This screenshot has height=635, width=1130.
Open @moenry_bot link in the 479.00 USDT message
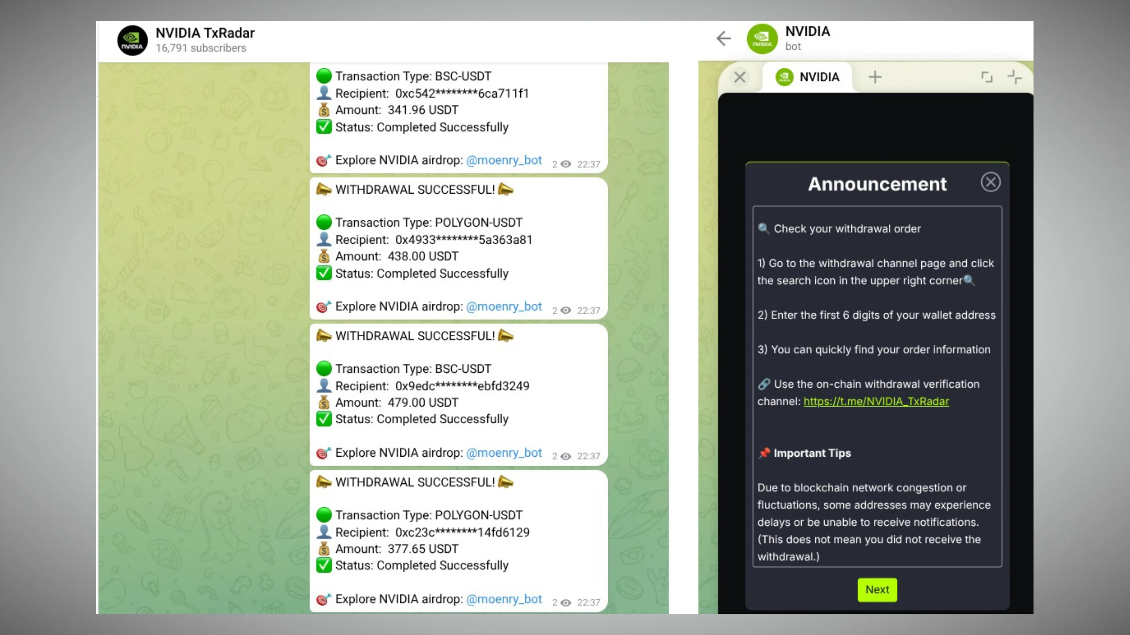[x=503, y=453]
